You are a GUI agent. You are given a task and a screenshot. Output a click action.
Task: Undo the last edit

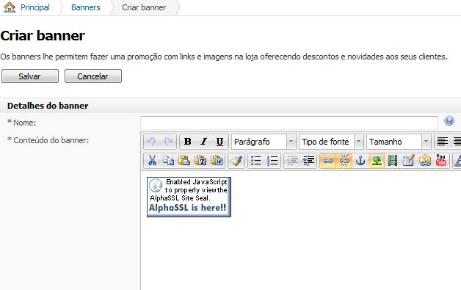coord(152,142)
